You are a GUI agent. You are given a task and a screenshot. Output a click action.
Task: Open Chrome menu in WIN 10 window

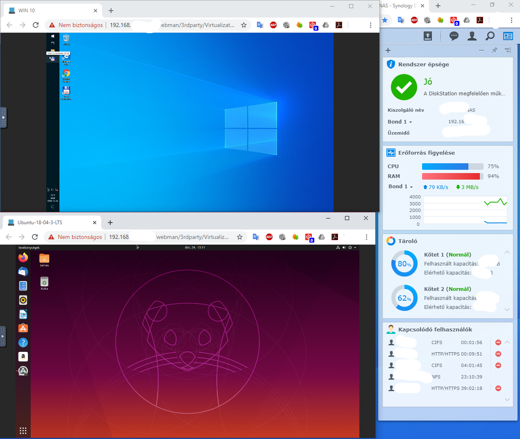370,25
